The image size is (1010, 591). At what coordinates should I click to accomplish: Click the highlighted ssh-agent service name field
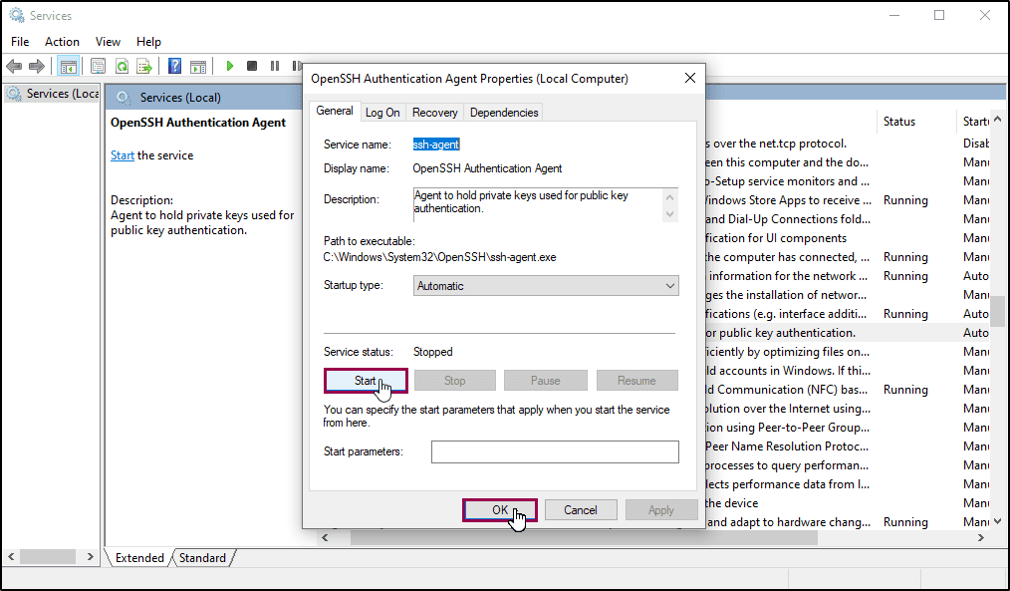436,145
